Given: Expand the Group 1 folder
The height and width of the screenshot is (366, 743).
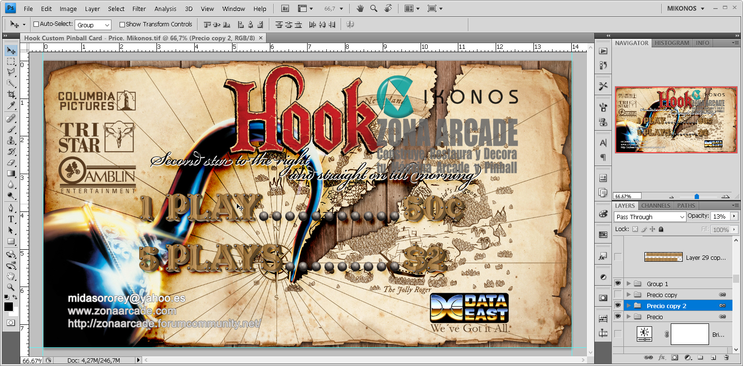Looking at the screenshot, I should coord(629,283).
